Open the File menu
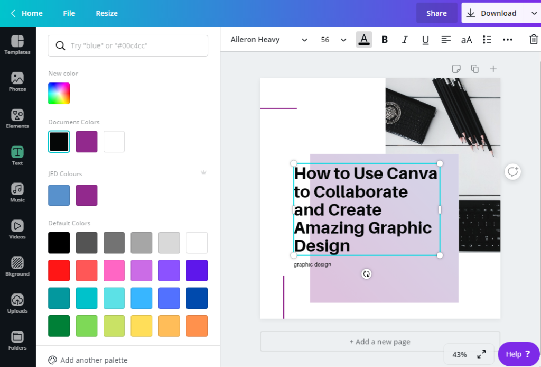Viewport: 541px width, 367px height. point(69,13)
